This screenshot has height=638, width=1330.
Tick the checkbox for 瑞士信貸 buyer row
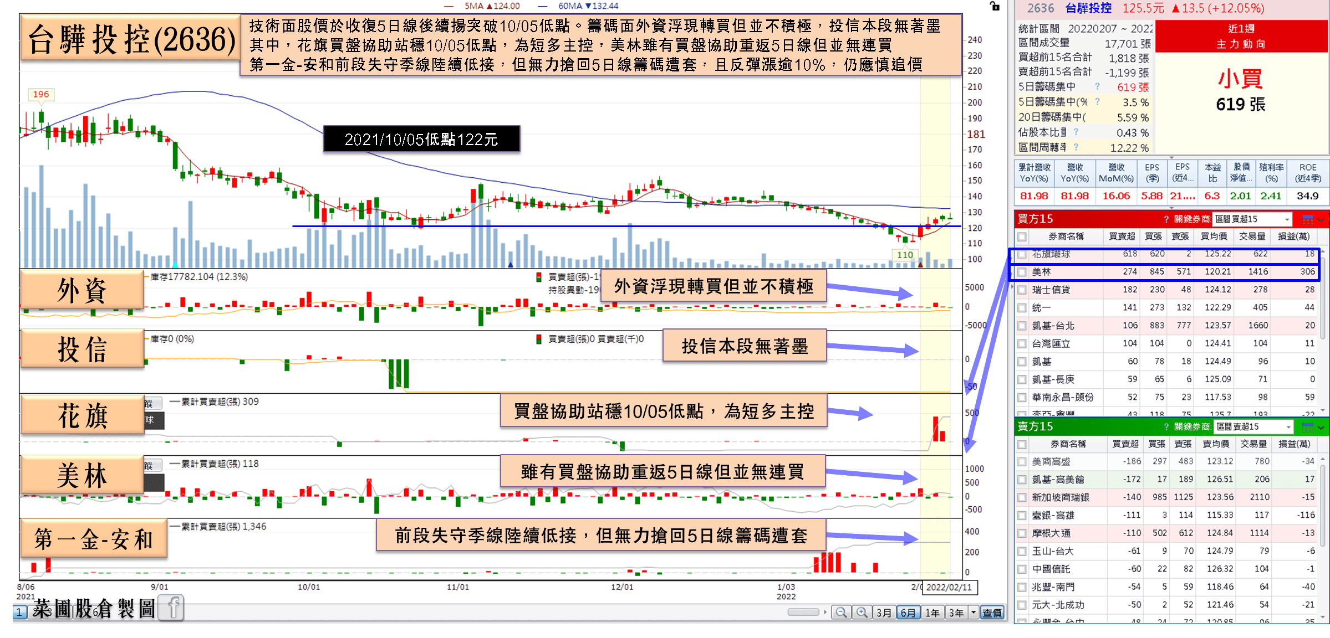tap(1022, 290)
